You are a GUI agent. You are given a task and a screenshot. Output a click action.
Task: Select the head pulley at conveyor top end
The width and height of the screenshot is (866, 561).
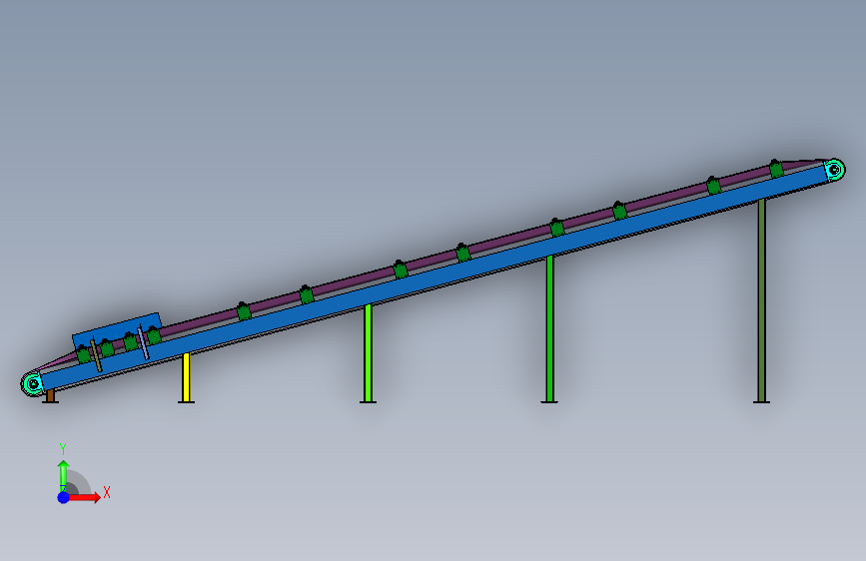[x=834, y=169]
